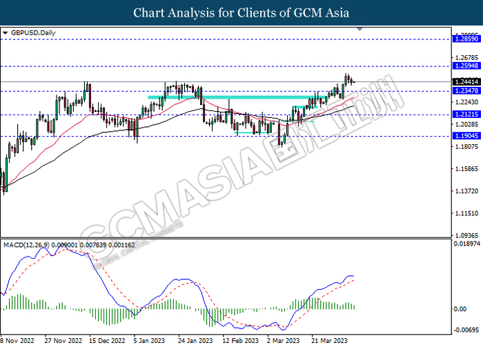
Task: Select the 1.25948 resistance level label
Action: click(x=466, y=66)
